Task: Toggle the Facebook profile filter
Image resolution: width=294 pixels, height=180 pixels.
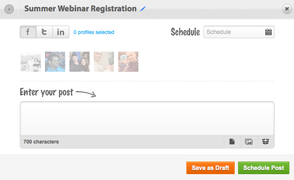Action: coord(28,32)
